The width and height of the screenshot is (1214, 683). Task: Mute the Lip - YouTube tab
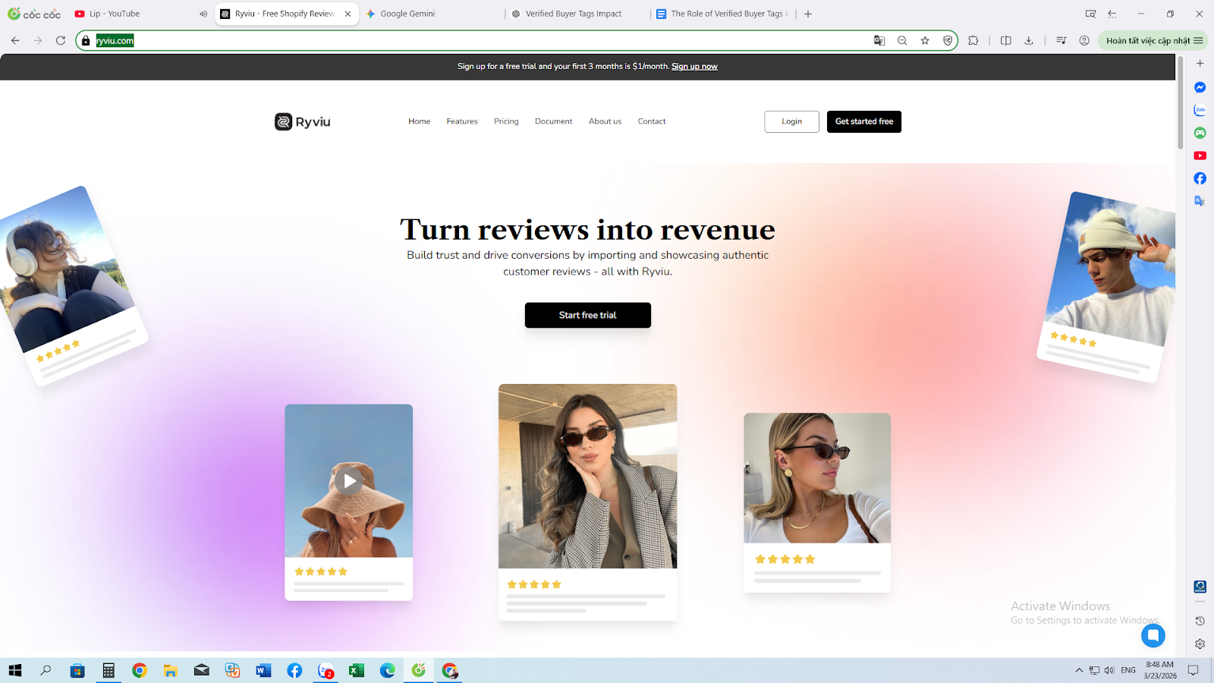click(x=203, y=13)
